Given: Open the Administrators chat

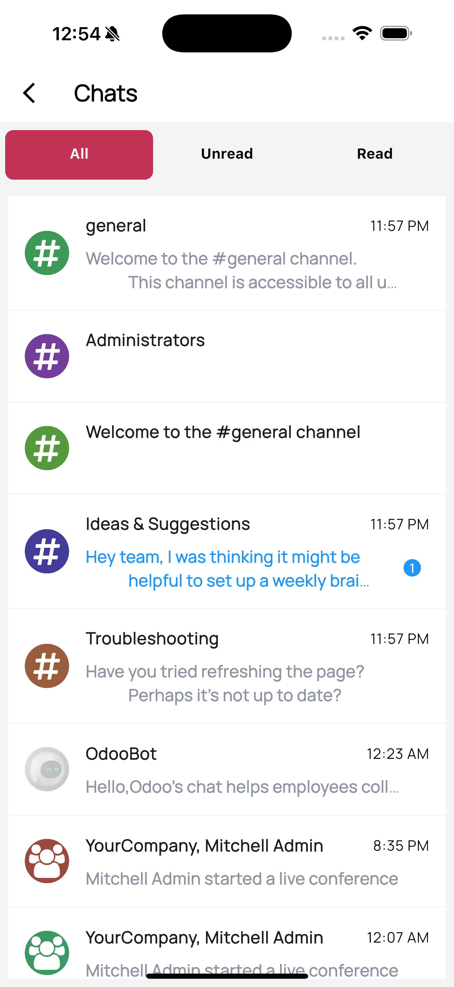Looking at the screenshot, I should point(145,340).
